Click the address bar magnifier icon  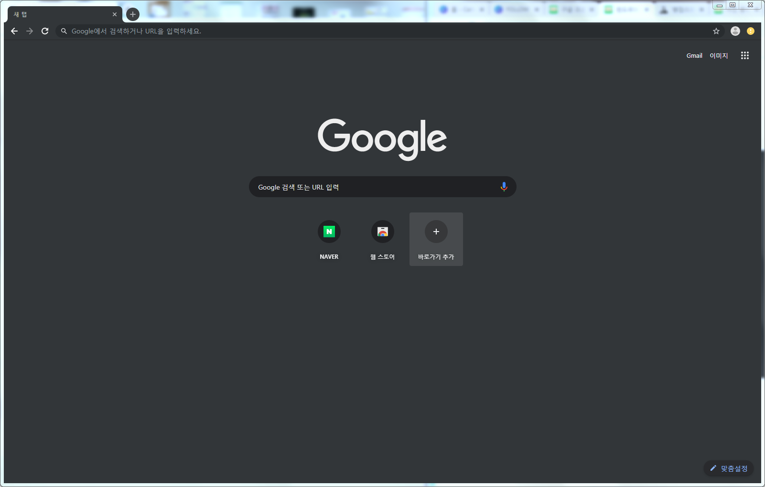pyautogui.click(x=64, y=31)
